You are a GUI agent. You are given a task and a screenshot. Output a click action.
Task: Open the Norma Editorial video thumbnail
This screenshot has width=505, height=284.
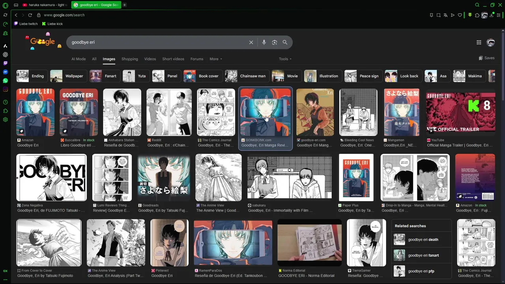(x=309, y=243)
